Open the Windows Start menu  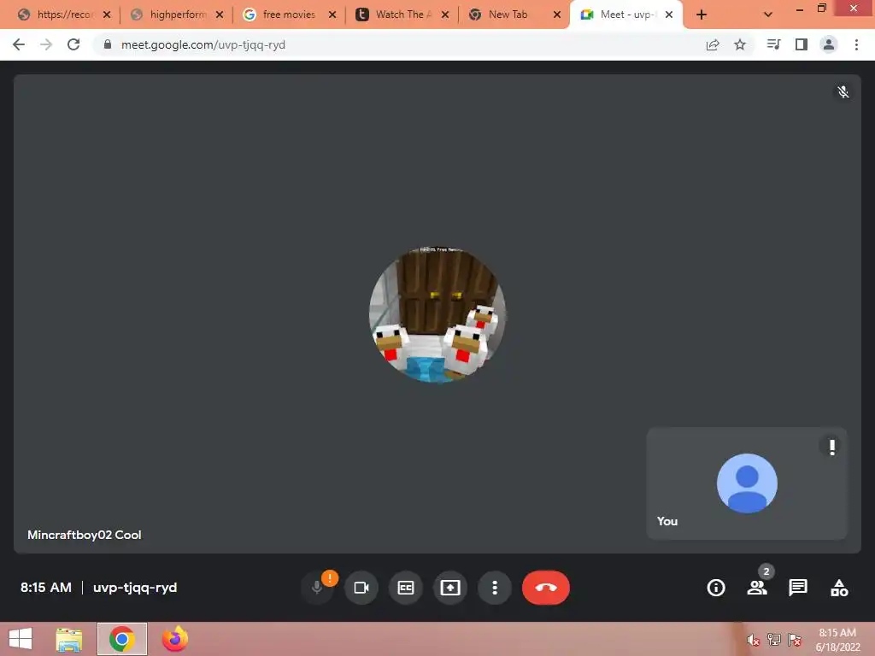tap(21, 639)
